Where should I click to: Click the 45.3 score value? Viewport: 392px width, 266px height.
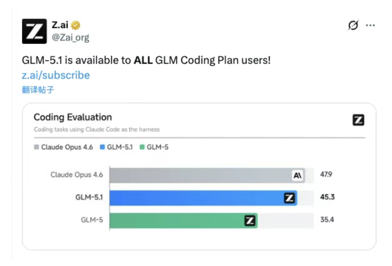[327, 197]
